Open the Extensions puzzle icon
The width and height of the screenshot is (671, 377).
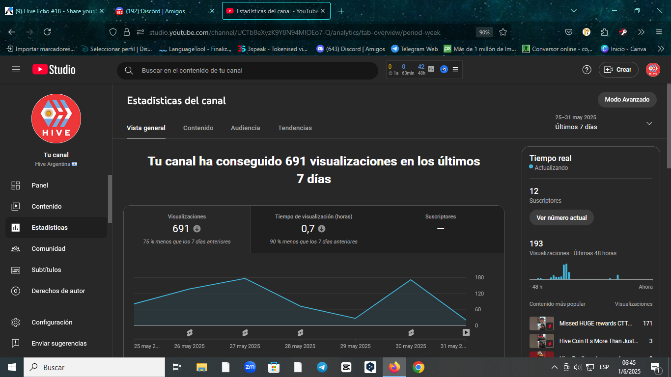(x=605, y=32)
